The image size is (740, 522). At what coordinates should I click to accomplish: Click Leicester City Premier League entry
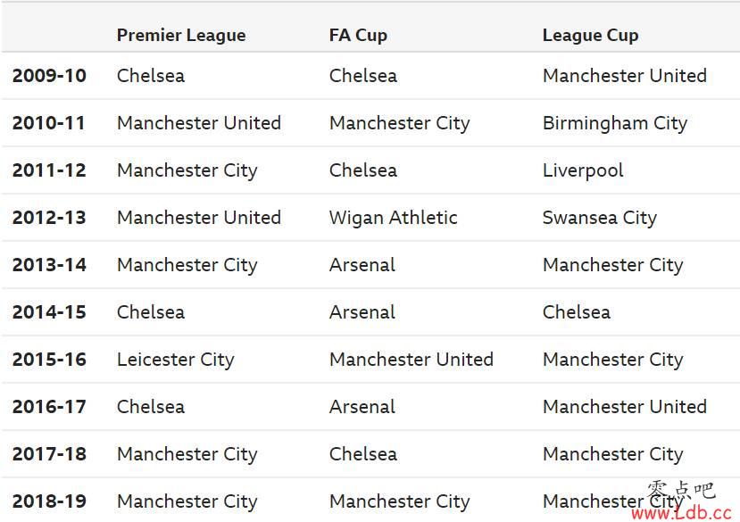click(x=176, y=360)
